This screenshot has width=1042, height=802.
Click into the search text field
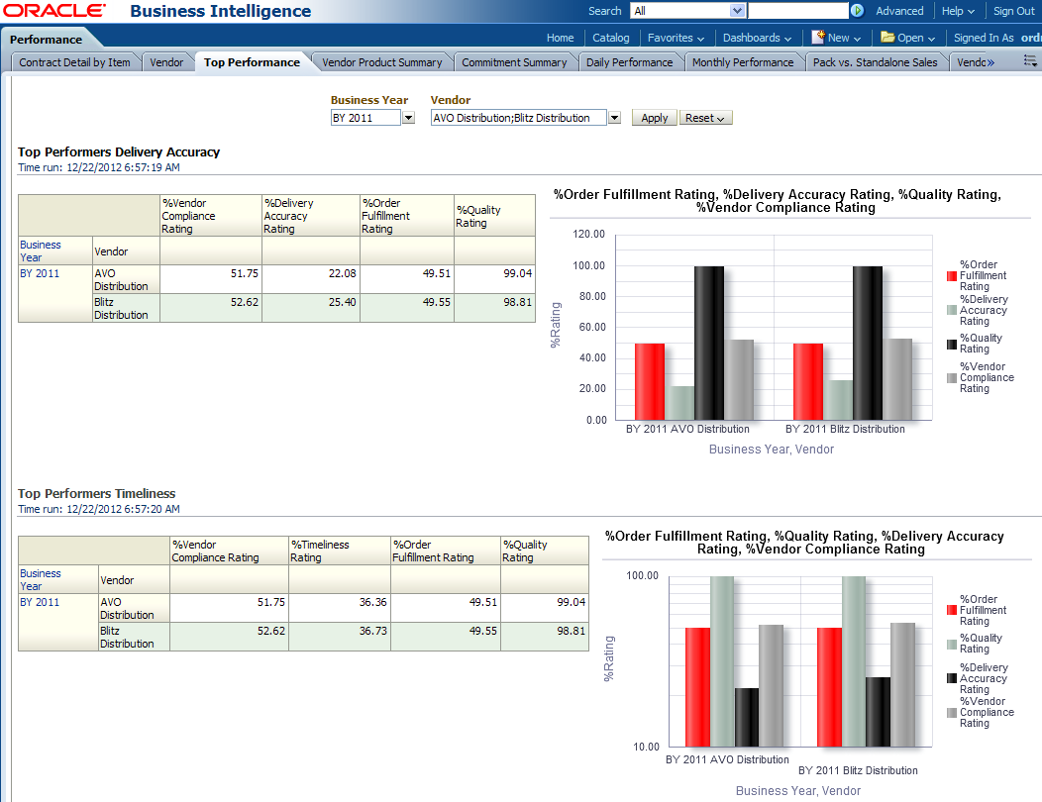pos(797,11)
